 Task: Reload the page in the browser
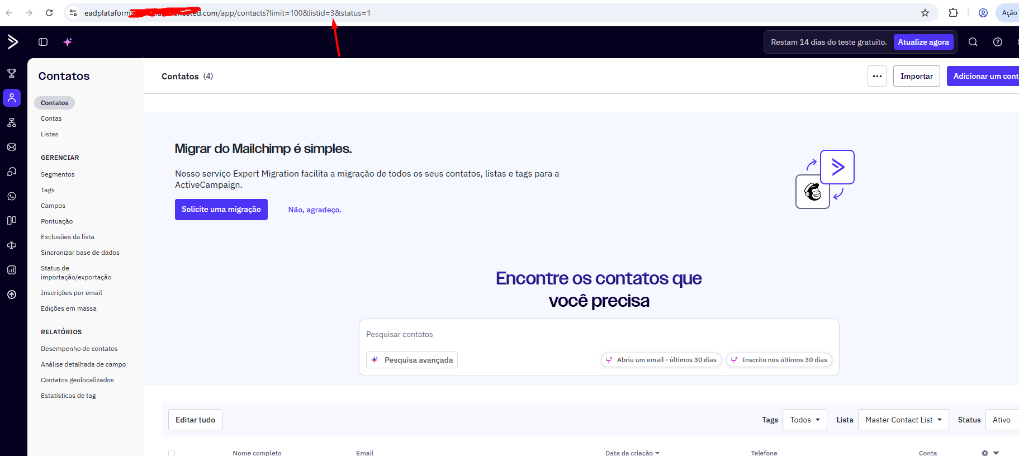(49, 13)
